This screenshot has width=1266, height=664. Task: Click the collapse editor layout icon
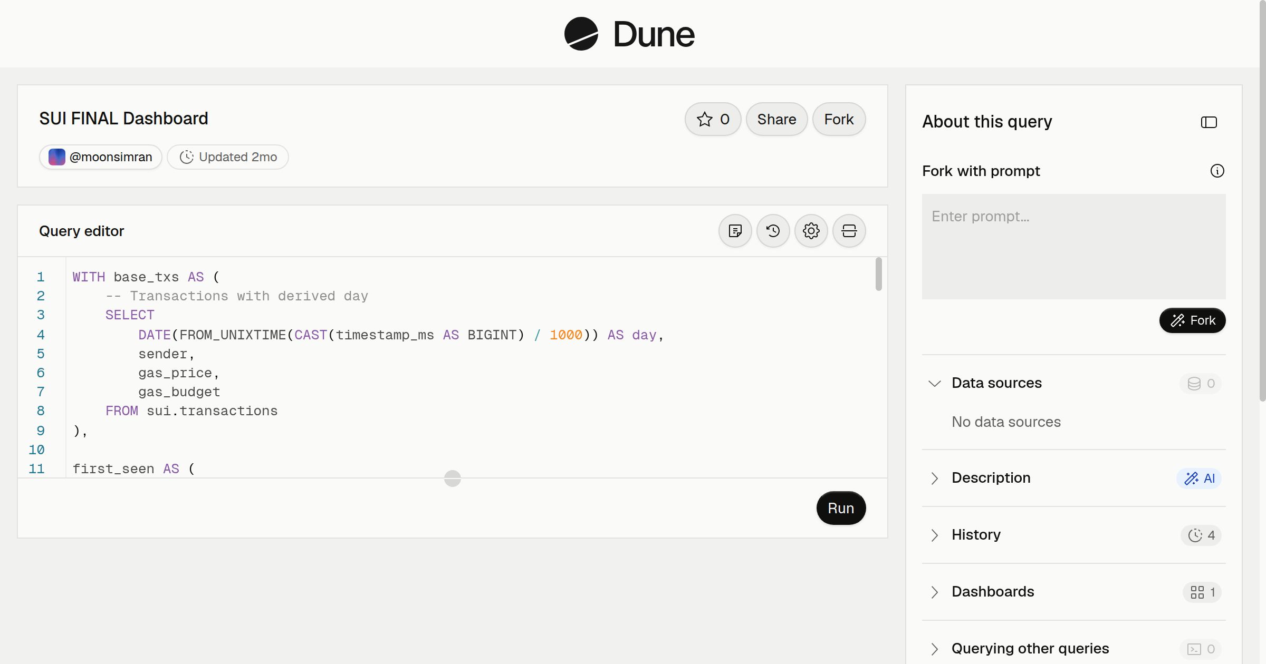point(849,231)
